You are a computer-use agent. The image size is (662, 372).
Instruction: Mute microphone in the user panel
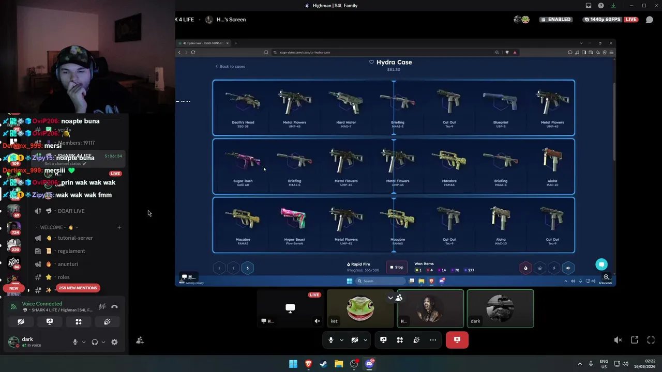click(75, 342)
